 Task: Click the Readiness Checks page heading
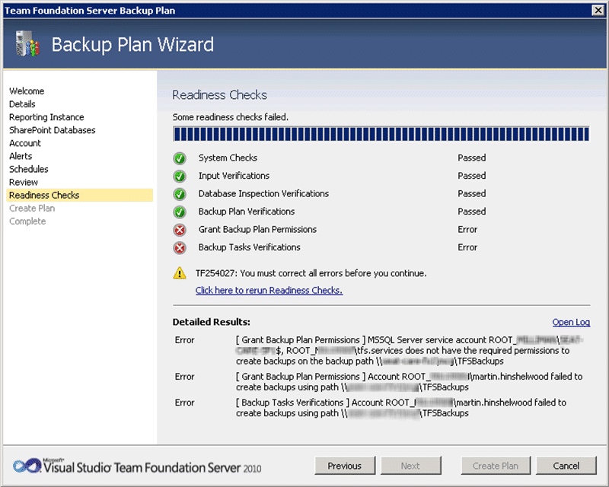click(220, 95)
